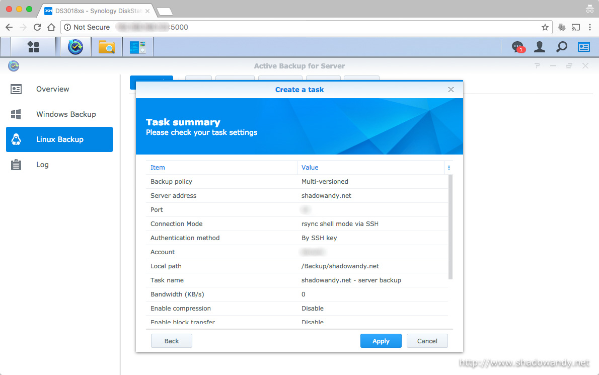Click the Active Backup app logo icon

pyautogui.click(x=14, y=66)
